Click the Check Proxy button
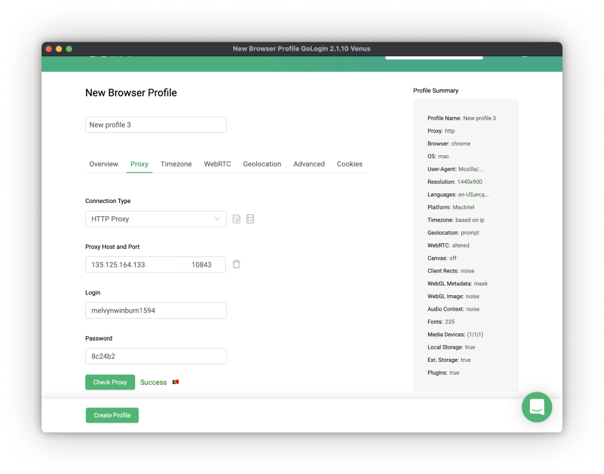Image resolution: width=604 pixels, height=474 pixels. [110, 383]
